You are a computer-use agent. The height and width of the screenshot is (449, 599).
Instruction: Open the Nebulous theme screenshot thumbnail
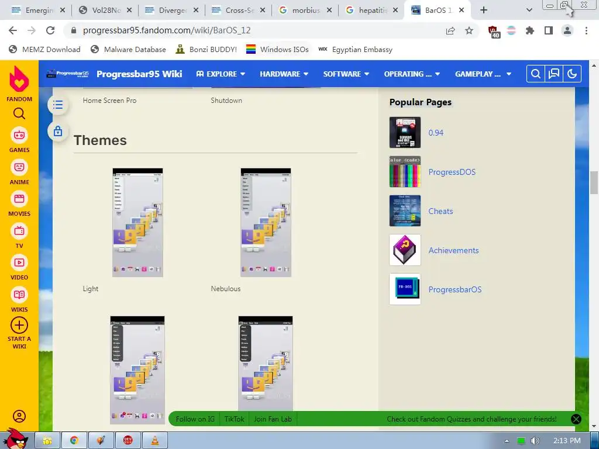click(266, 223)
